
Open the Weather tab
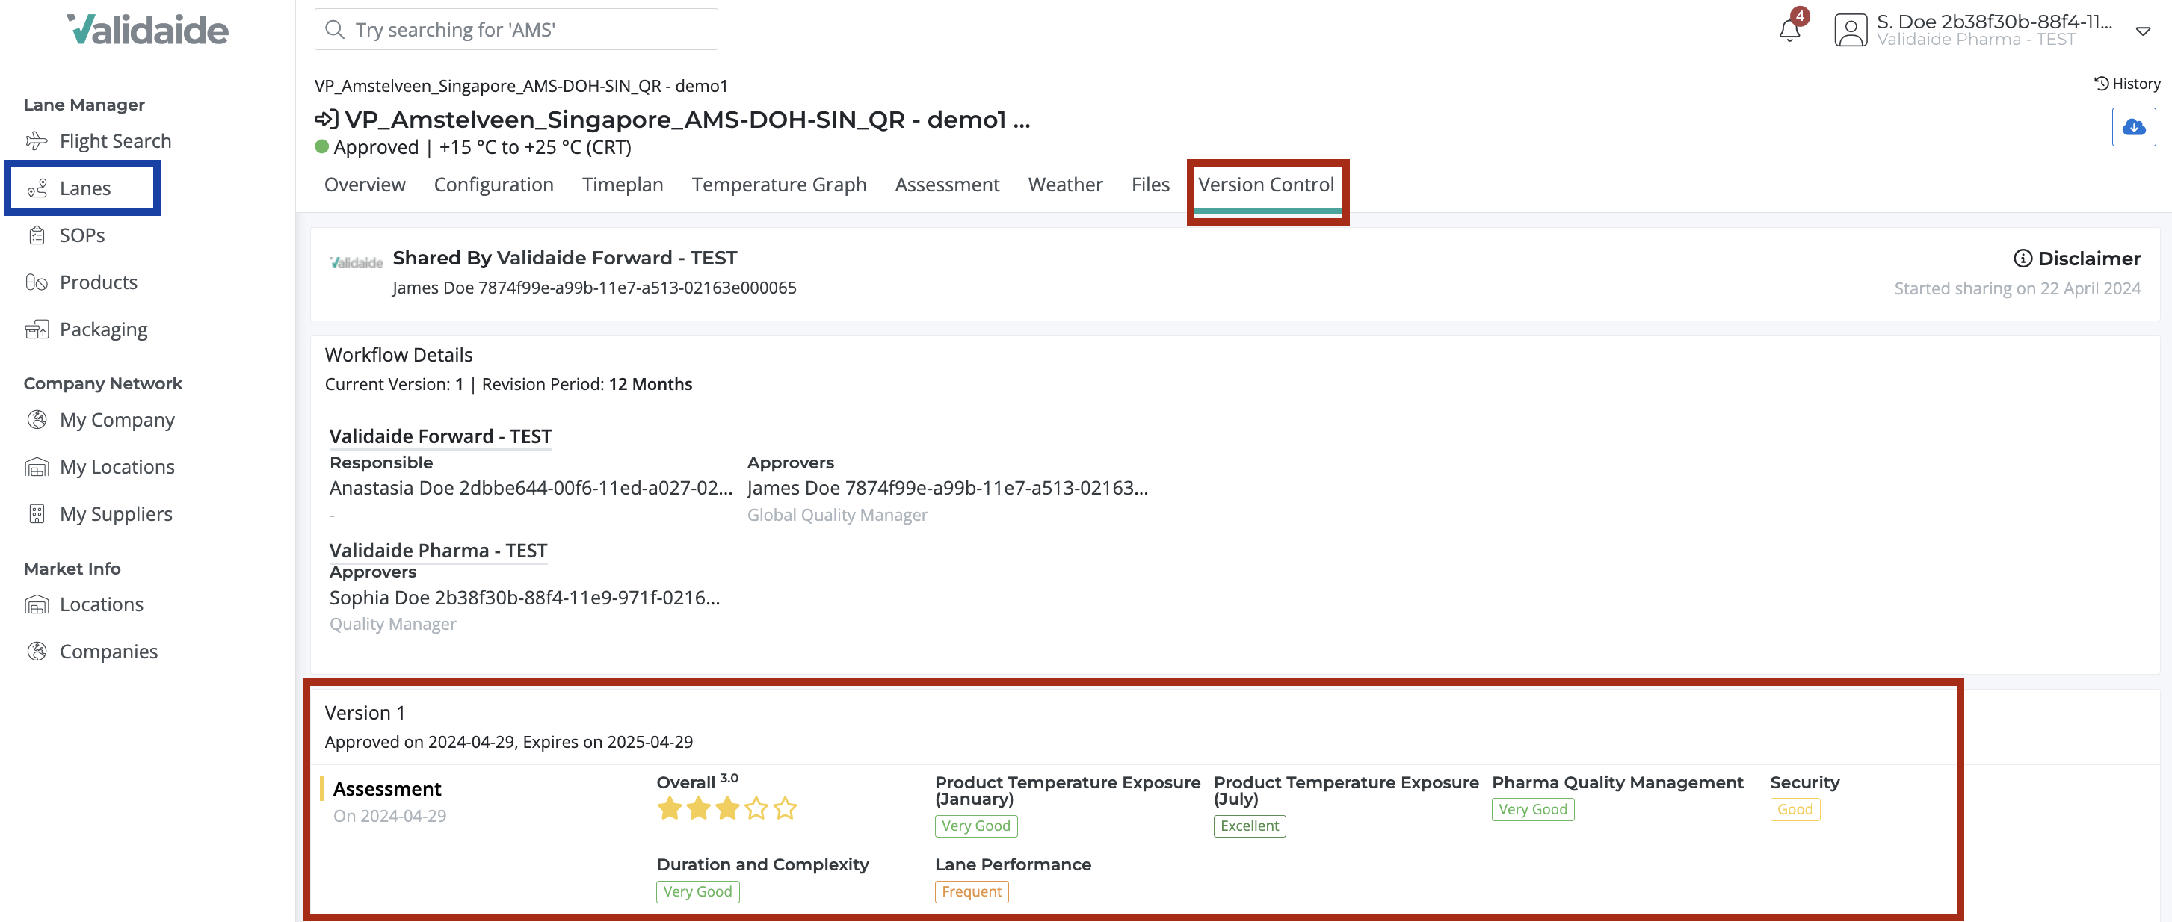point(1065,184)
